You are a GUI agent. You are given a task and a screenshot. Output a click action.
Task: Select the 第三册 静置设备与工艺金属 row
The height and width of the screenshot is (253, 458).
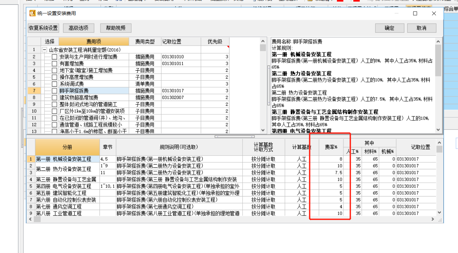(67, 180)
